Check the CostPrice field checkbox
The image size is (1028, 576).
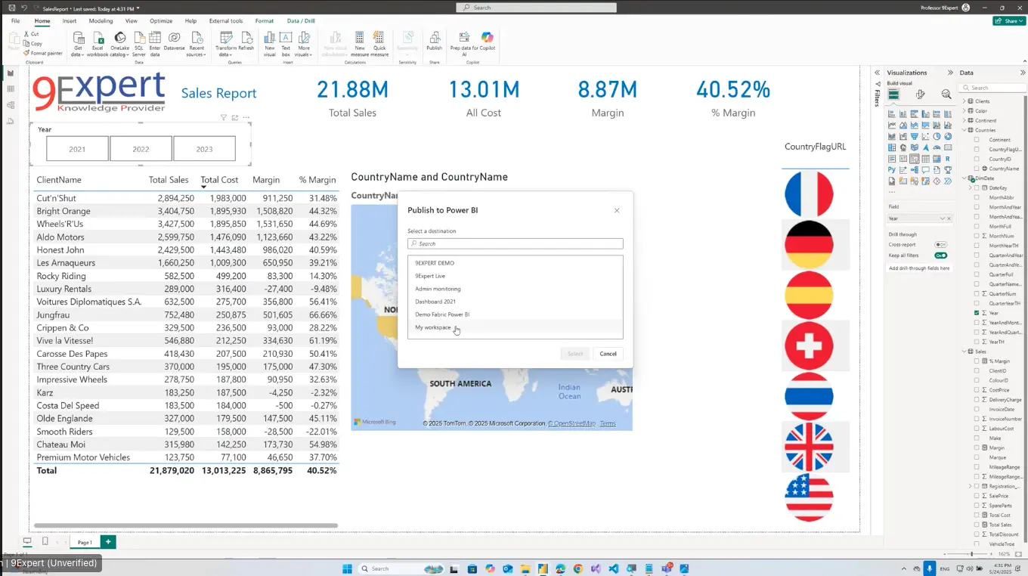coord(977,390)
